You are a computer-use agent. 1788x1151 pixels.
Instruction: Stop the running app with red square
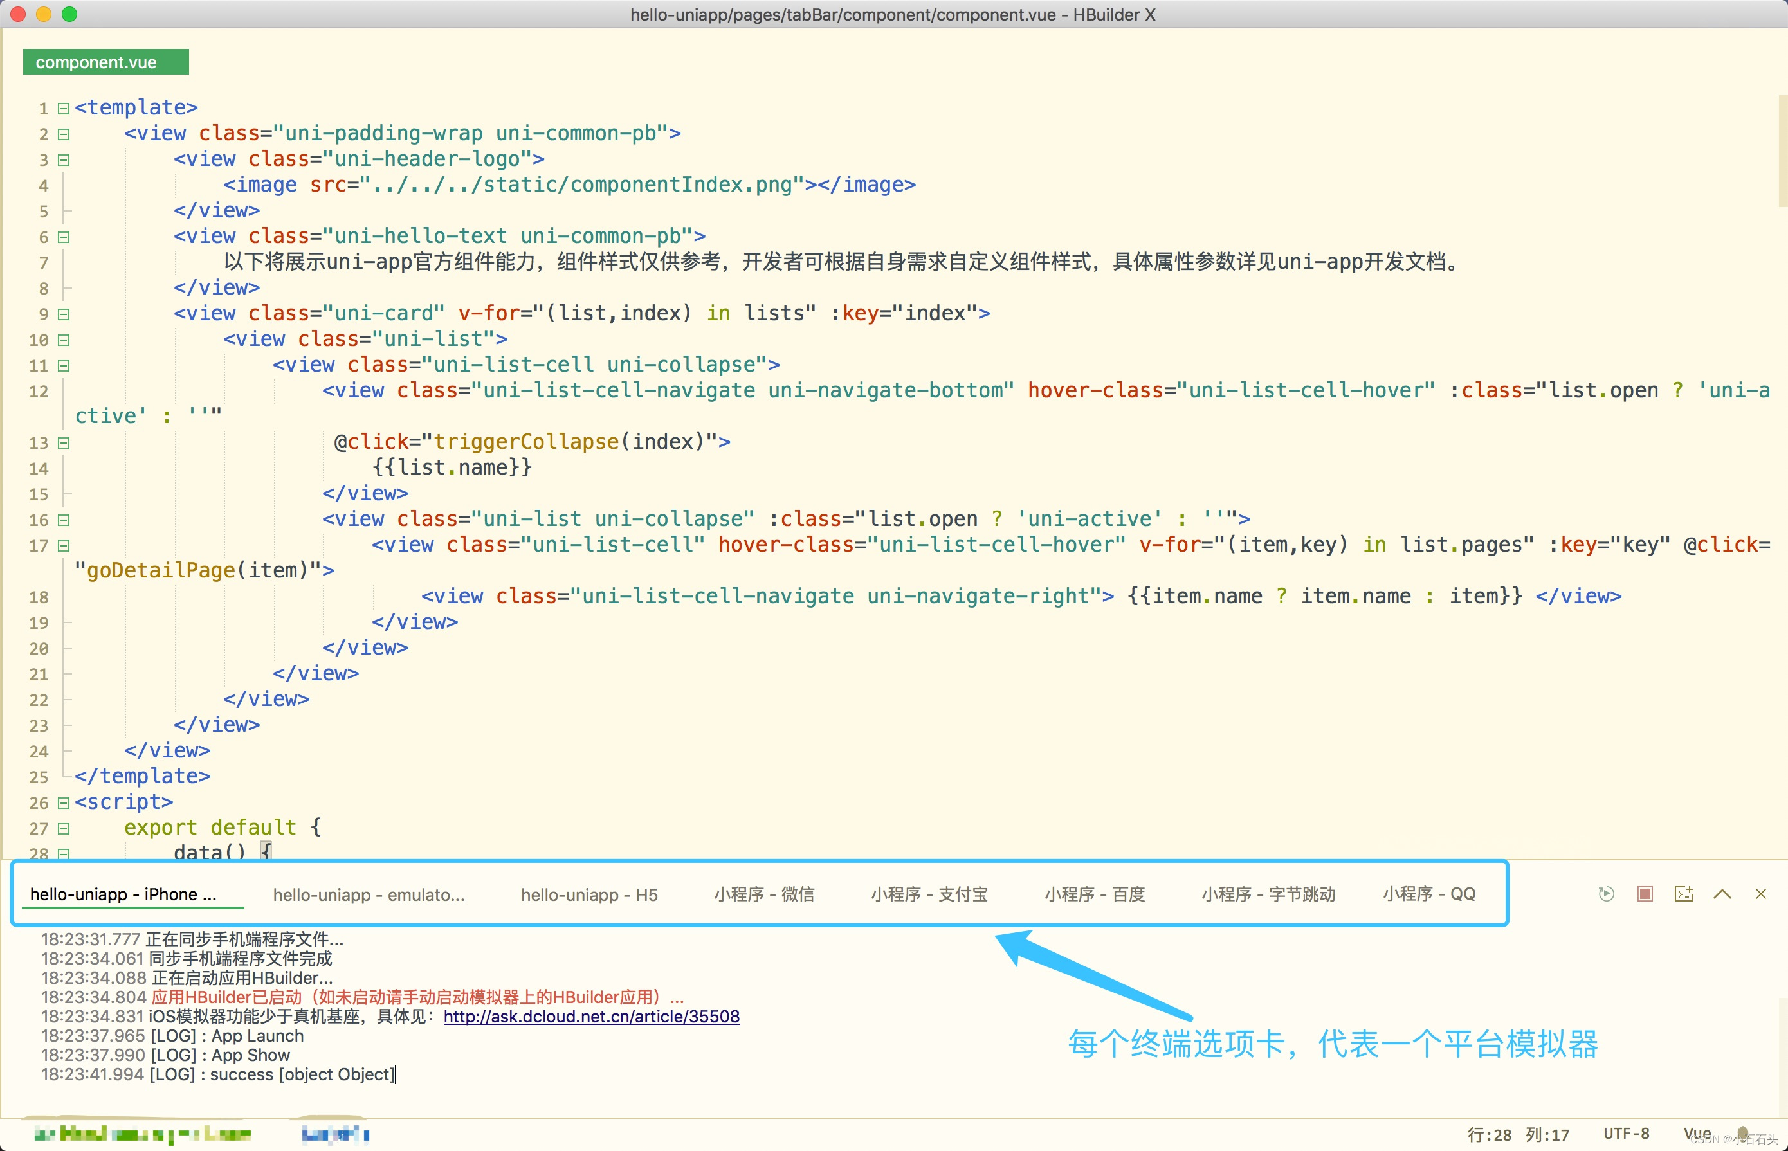coord(1645,894)
